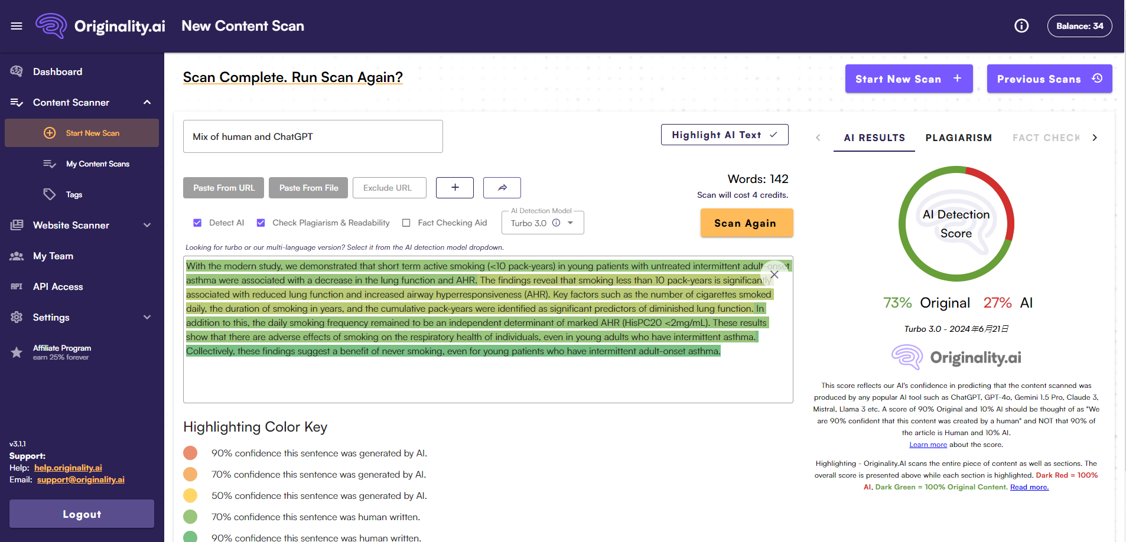Open the hamburger navigation menu

point(17,25)
